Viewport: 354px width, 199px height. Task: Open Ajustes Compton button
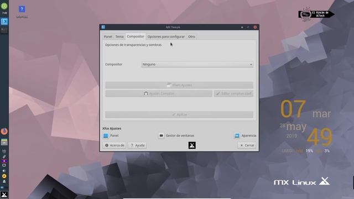point(159,93)
